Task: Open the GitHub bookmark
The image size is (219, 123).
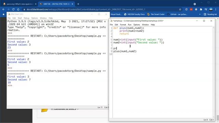Action: click(177, 14)
